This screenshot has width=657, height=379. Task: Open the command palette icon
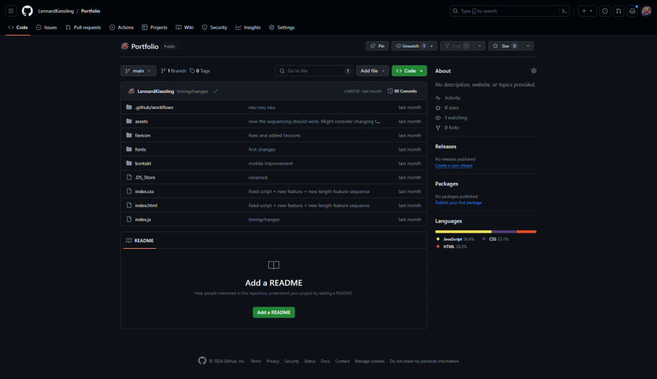[564, 11]
